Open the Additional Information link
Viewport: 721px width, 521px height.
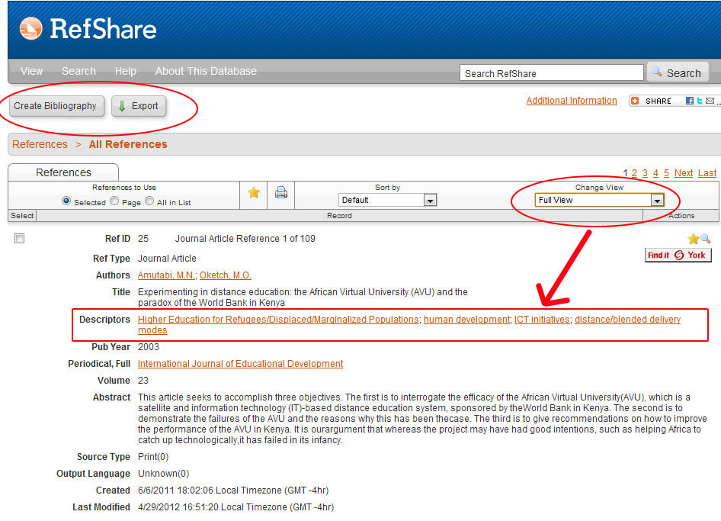pyautogui.click(x=572, y=101)
